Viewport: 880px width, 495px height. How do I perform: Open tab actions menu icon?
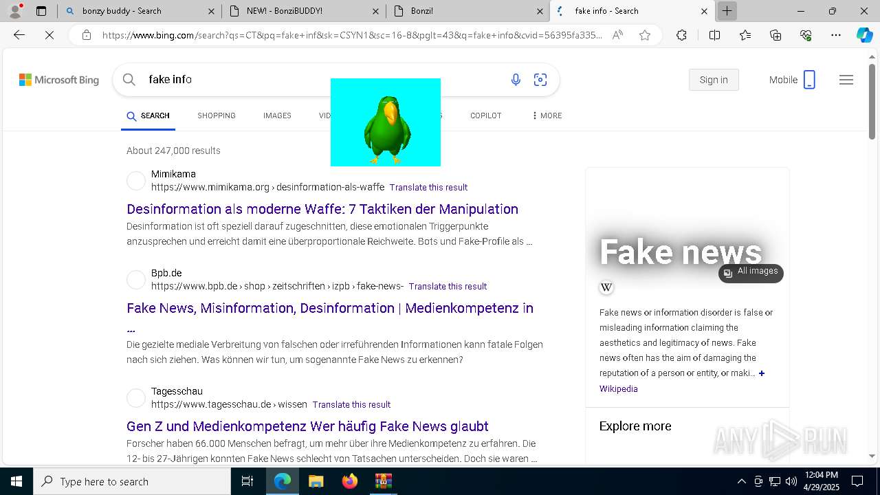(x=41, y=11)
